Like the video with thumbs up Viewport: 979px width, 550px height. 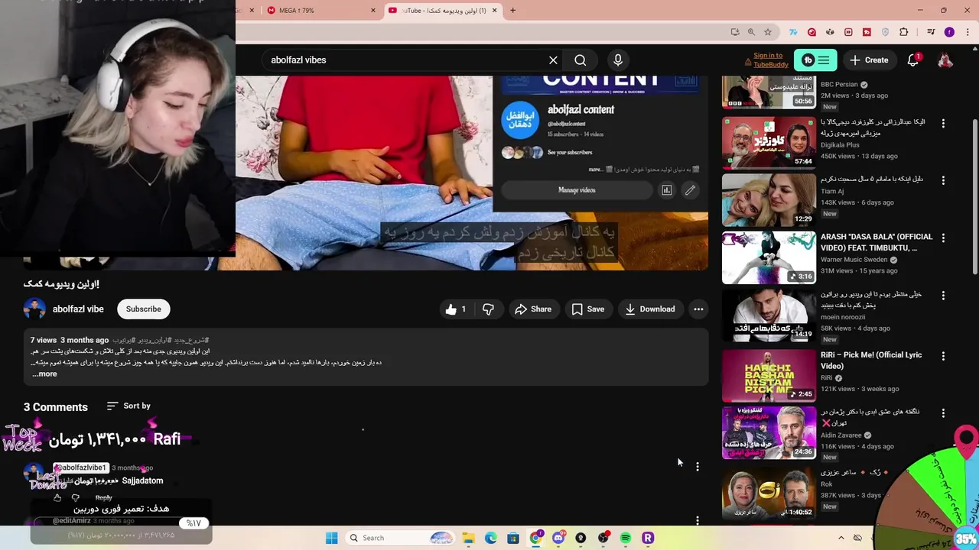click(456, 309)
